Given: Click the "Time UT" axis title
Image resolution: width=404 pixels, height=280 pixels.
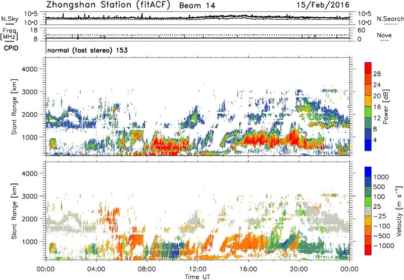Looking at the screenshot, I should [x=197, y=277].
